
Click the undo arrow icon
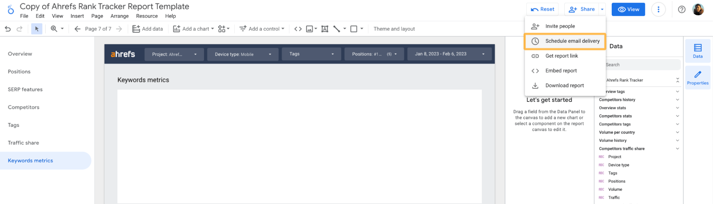pos(8,29)
